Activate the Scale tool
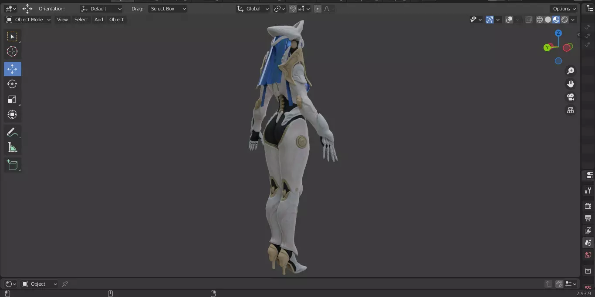 pyautogui.click(x=12, y=100)
